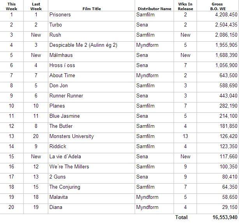Click the gross value 4,208,450
Screen dimensions: 239x223
226,15
